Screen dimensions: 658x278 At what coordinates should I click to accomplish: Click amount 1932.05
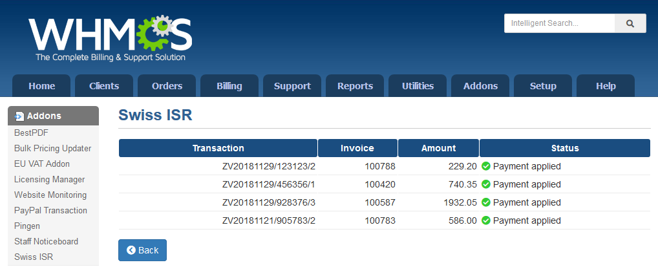[x=460, y=202]
